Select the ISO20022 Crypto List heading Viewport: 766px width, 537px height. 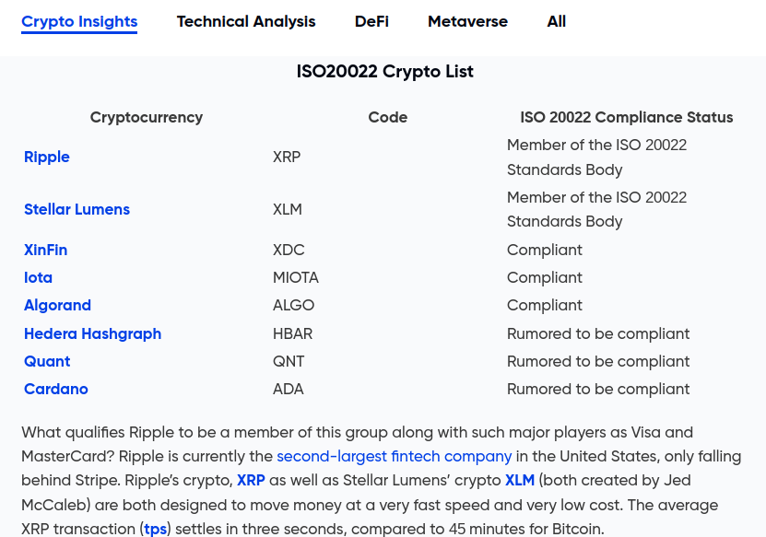385,72
